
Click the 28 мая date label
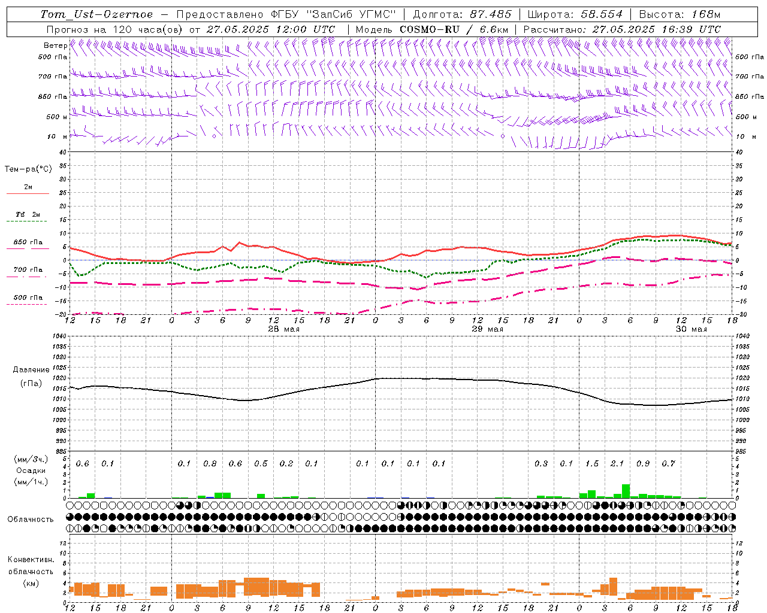284,329
